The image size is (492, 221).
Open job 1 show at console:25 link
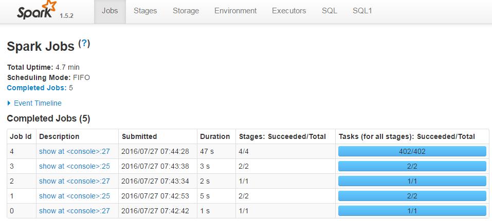75,196
